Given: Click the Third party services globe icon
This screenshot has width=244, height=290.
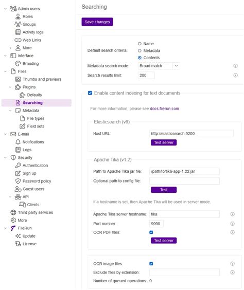Looking at the screenshot, I should pyautogui.click(x=13, y=212).
